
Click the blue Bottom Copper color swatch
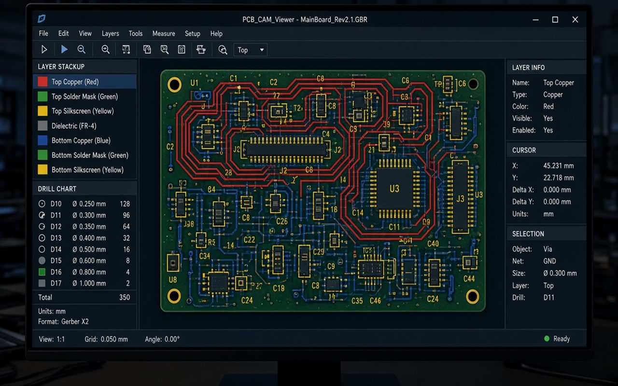click(42, 140)
